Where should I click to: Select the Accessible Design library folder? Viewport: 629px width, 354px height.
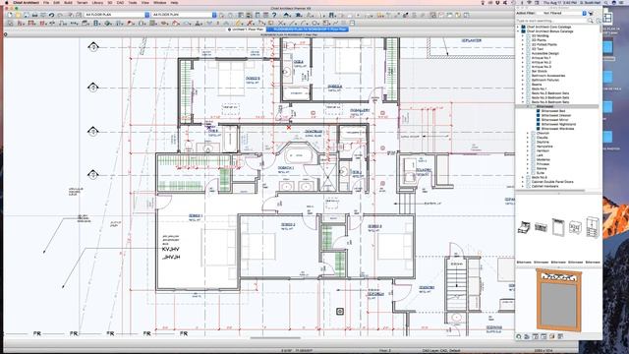545,53
